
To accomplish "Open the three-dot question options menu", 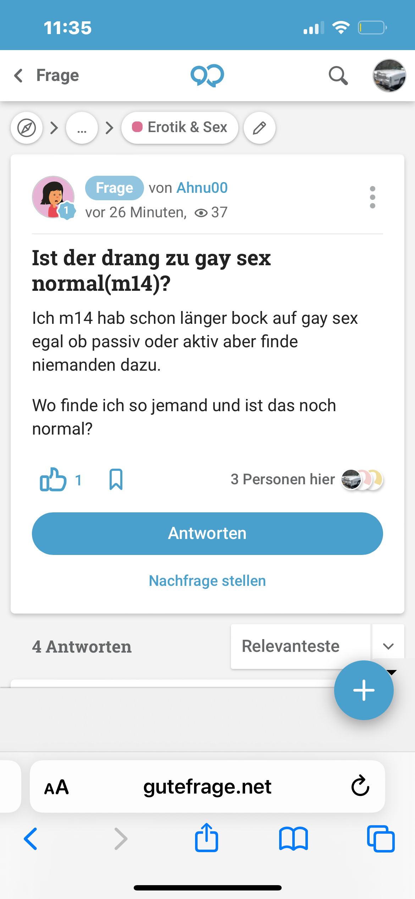I will click(372, 197).
